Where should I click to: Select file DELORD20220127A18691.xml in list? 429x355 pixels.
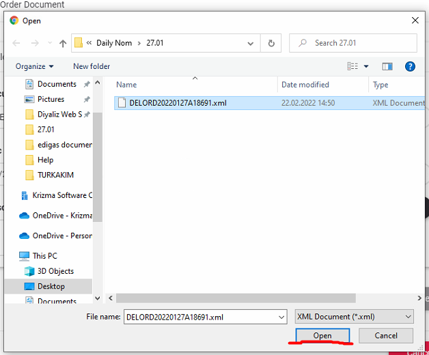[x=178, y=103]
